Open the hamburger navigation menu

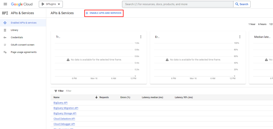(x=5, y=4)
